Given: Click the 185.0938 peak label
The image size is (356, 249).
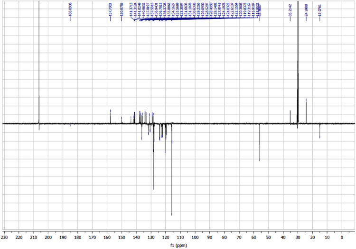Looking at the screenshot, I should (x=70, y=9).
